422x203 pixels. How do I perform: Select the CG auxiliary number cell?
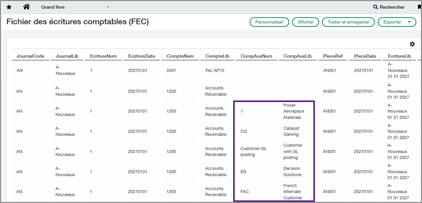[x=244, y=131]
